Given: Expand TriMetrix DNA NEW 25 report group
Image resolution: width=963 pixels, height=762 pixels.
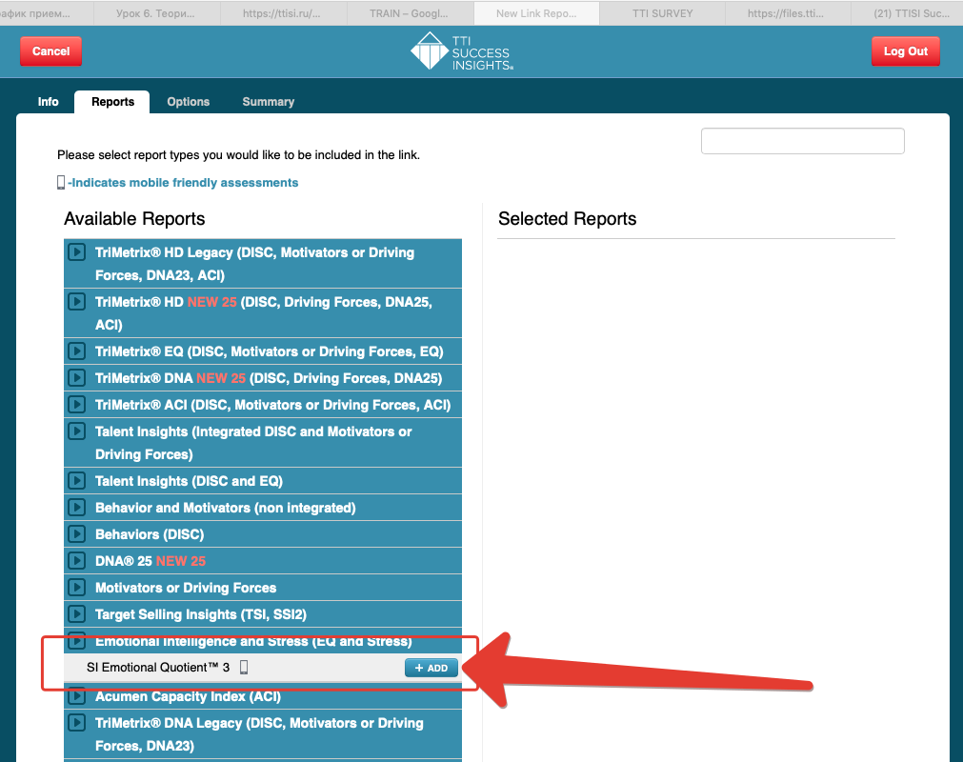Looking at the screenshot, I should (x=77, y=377).
